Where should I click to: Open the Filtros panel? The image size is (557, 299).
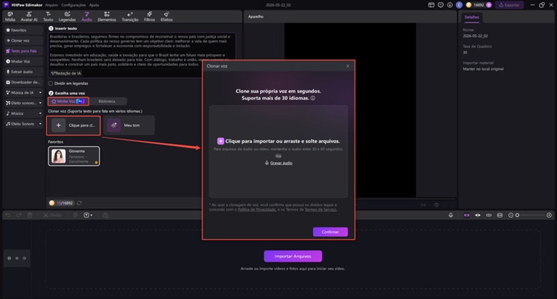click(x=149, y=16)
